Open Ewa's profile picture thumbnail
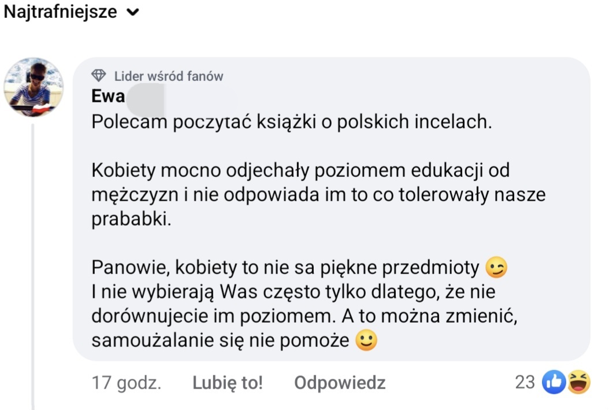Viewport: 609px width, 410px height. tap(34, 87)
